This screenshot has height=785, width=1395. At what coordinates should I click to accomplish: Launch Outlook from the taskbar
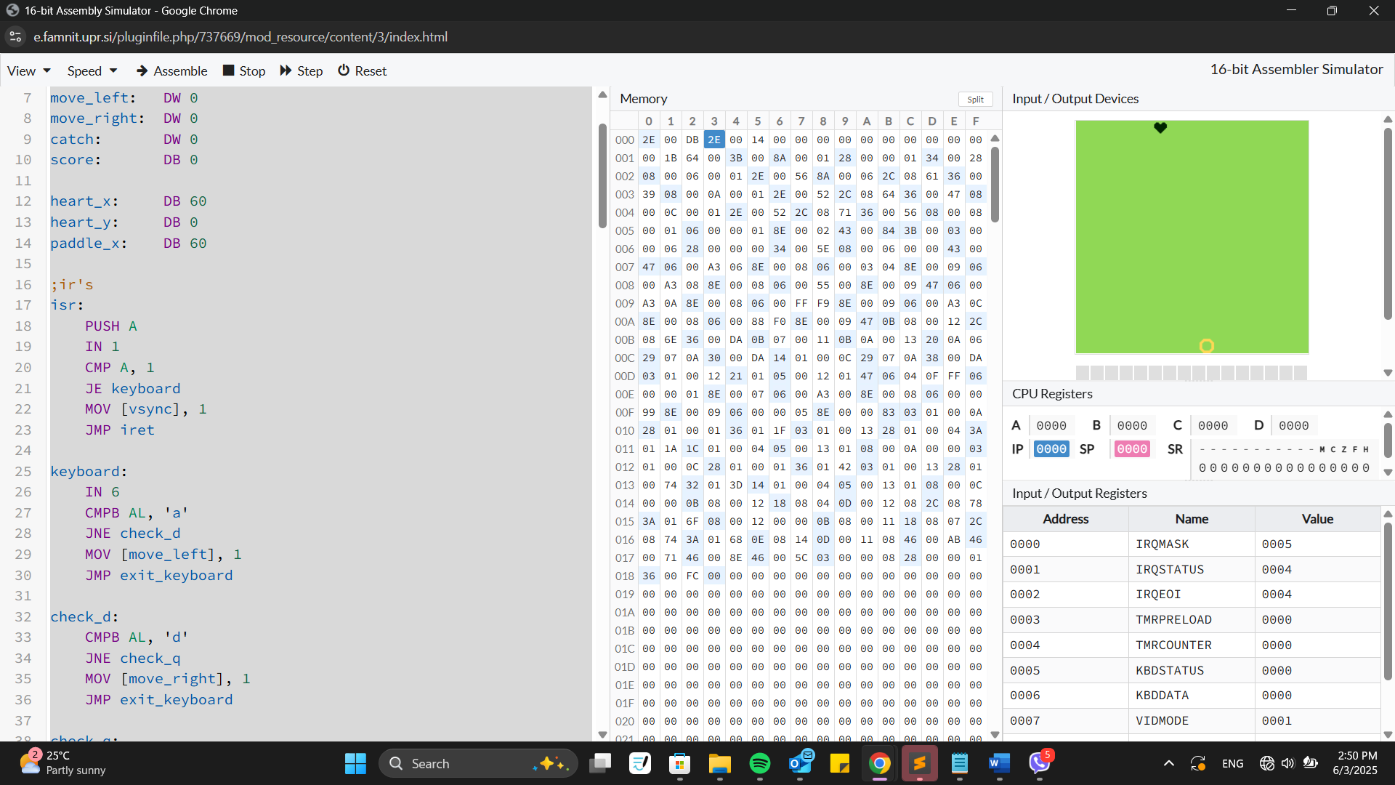pyautogui.click(x=799, y=763)
